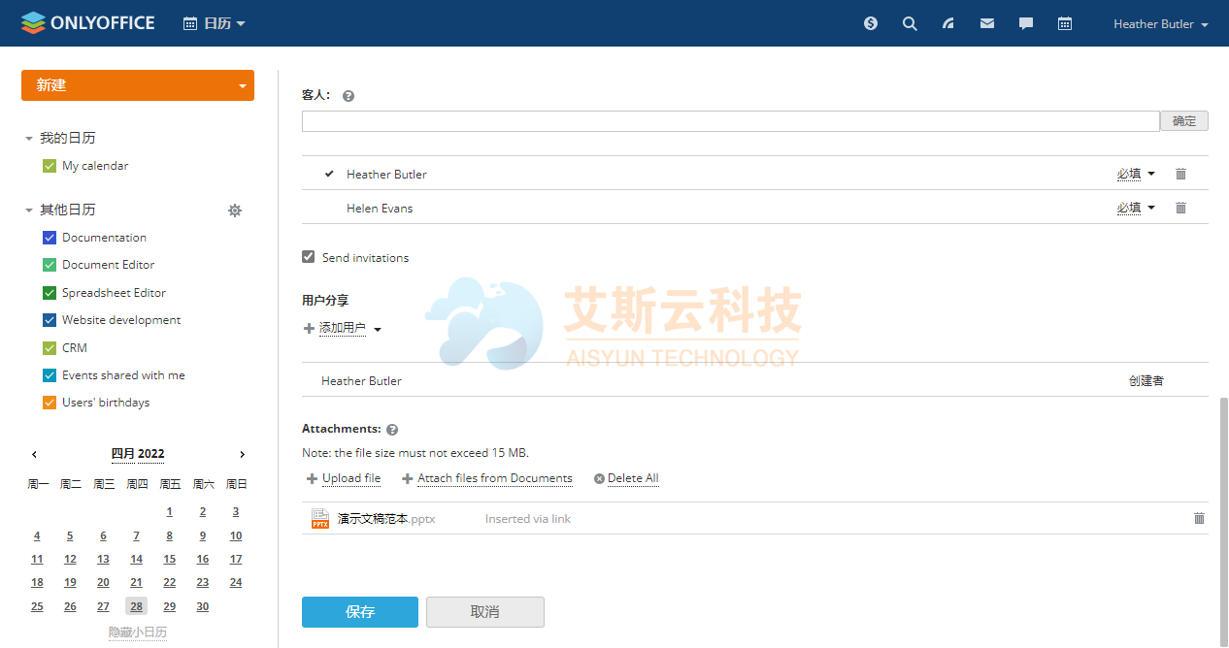The width and height of the screenshot is (1229, 648).
Task: Select April 15 in the mini calendar
Action: point(169,559)
